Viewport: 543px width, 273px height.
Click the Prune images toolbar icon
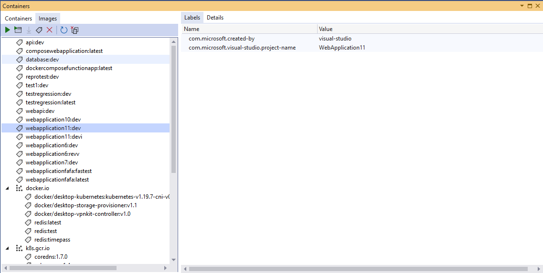tap(75, 30)
